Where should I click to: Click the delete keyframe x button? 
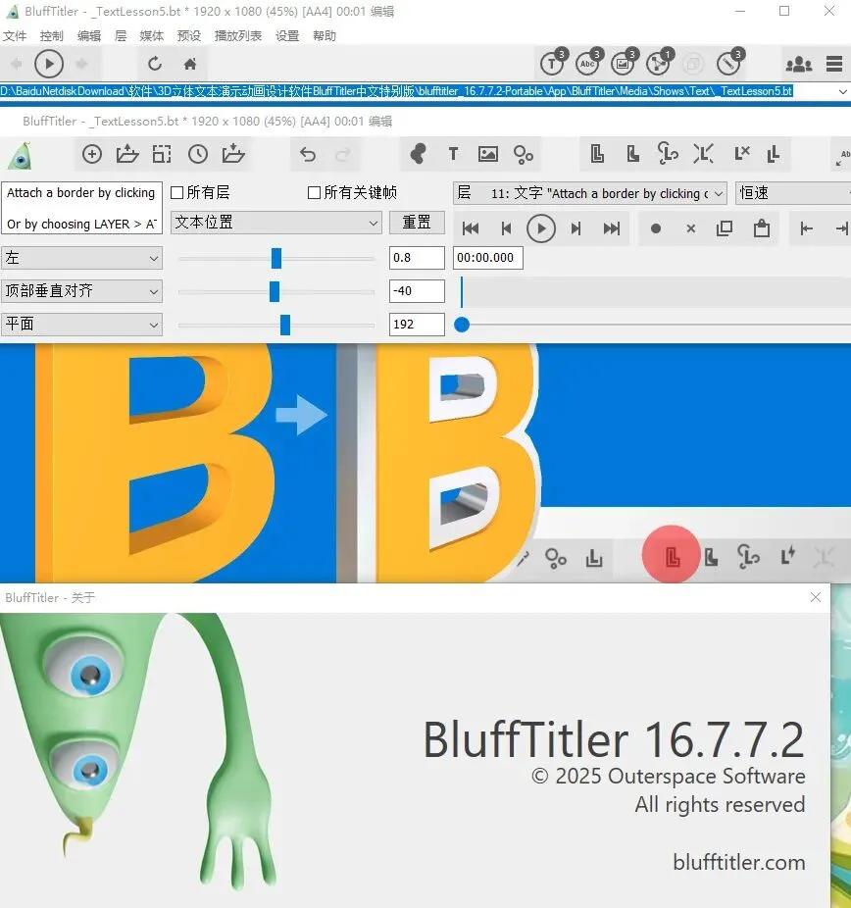690,228
